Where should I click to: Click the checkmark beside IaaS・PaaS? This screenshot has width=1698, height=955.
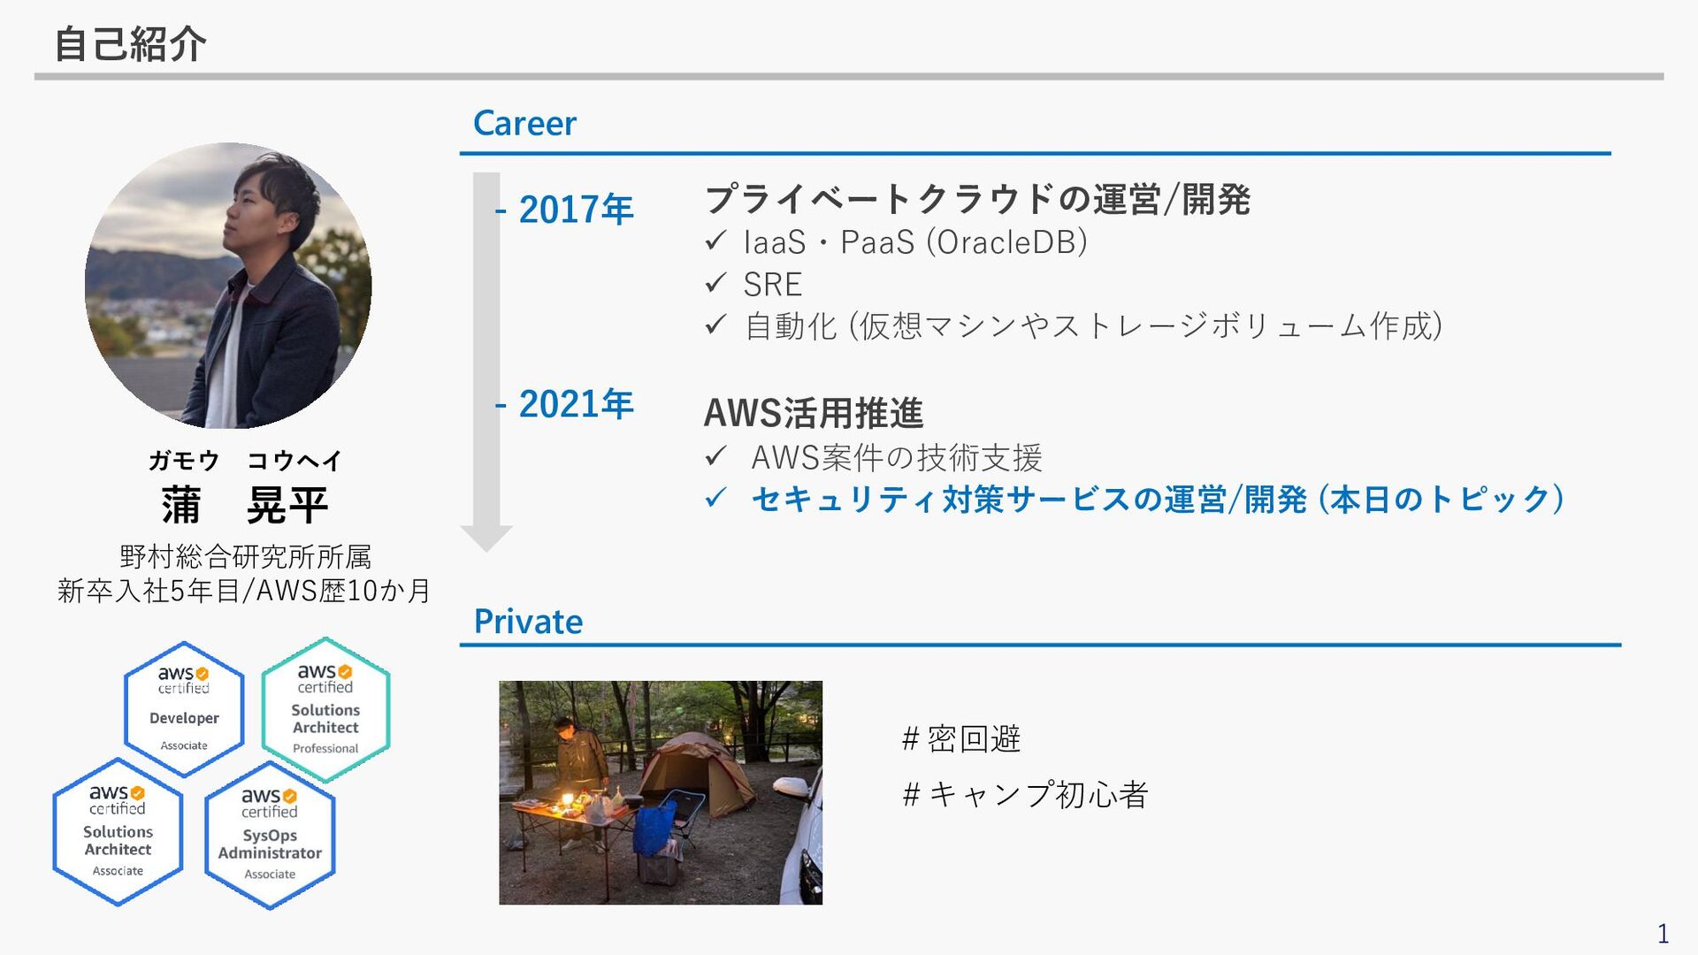click(x=715, y=241)
